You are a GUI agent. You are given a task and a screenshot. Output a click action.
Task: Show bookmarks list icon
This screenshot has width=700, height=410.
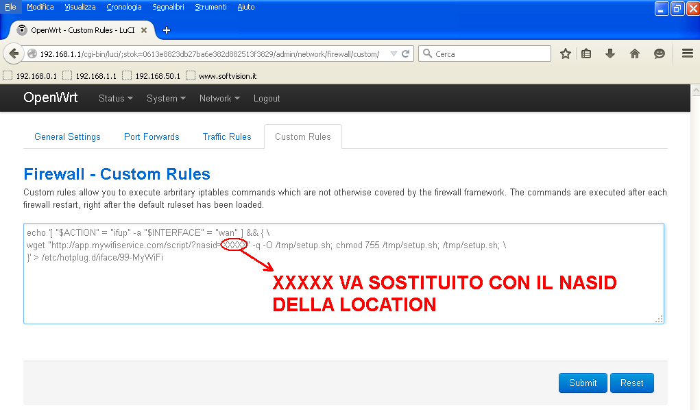tap(586, 54)
